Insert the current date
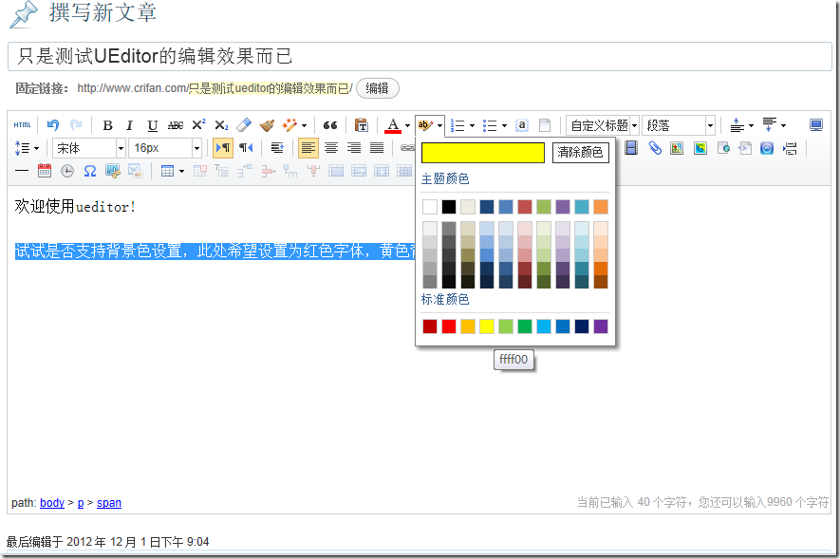The height and width of the screenshot is (559, 840). 45,171
